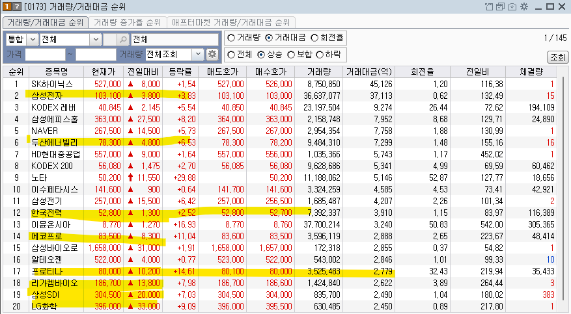Expand the 전체조회 volume dropdown
The image size is (571, 314).
click(198, 55)
